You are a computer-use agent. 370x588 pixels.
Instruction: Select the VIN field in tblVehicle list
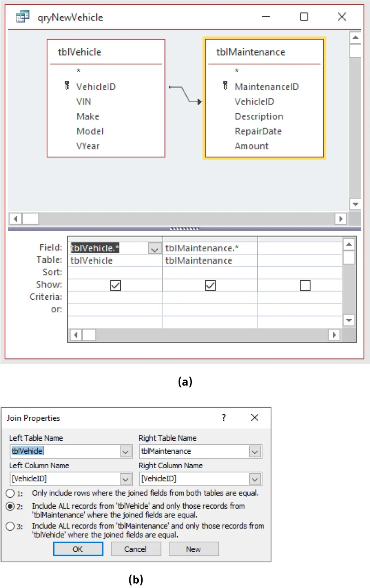coord(84,101)
